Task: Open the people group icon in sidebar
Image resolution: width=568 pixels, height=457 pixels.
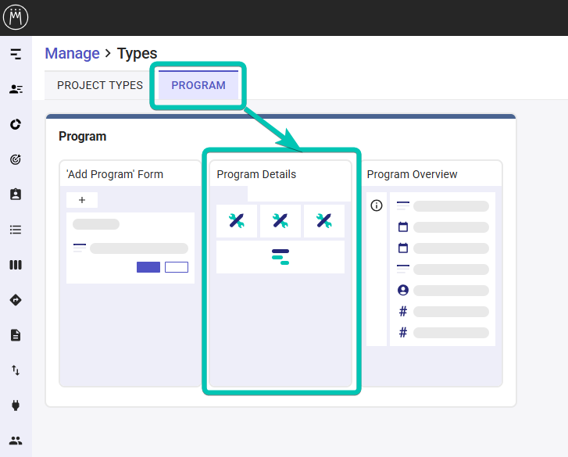Action: [x=16, y=441]
